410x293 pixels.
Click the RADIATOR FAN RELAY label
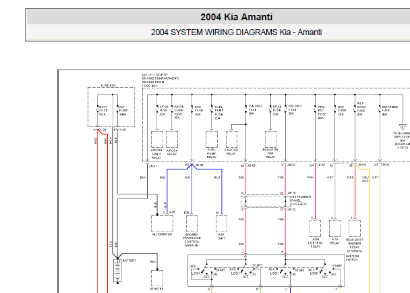pos(270,153)
